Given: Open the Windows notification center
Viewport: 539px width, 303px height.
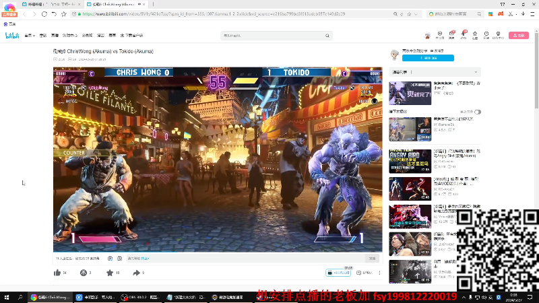Looking at the screenshot, I should [530, 297].
